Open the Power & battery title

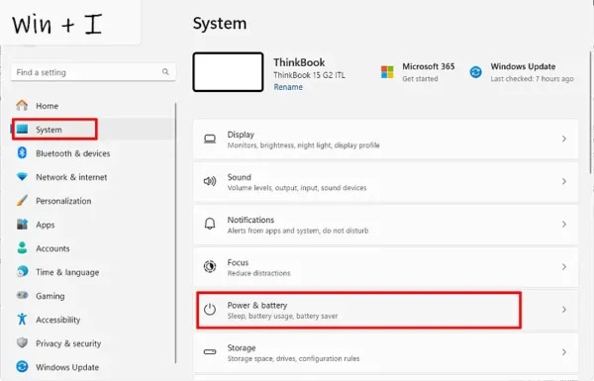(256, 305)
